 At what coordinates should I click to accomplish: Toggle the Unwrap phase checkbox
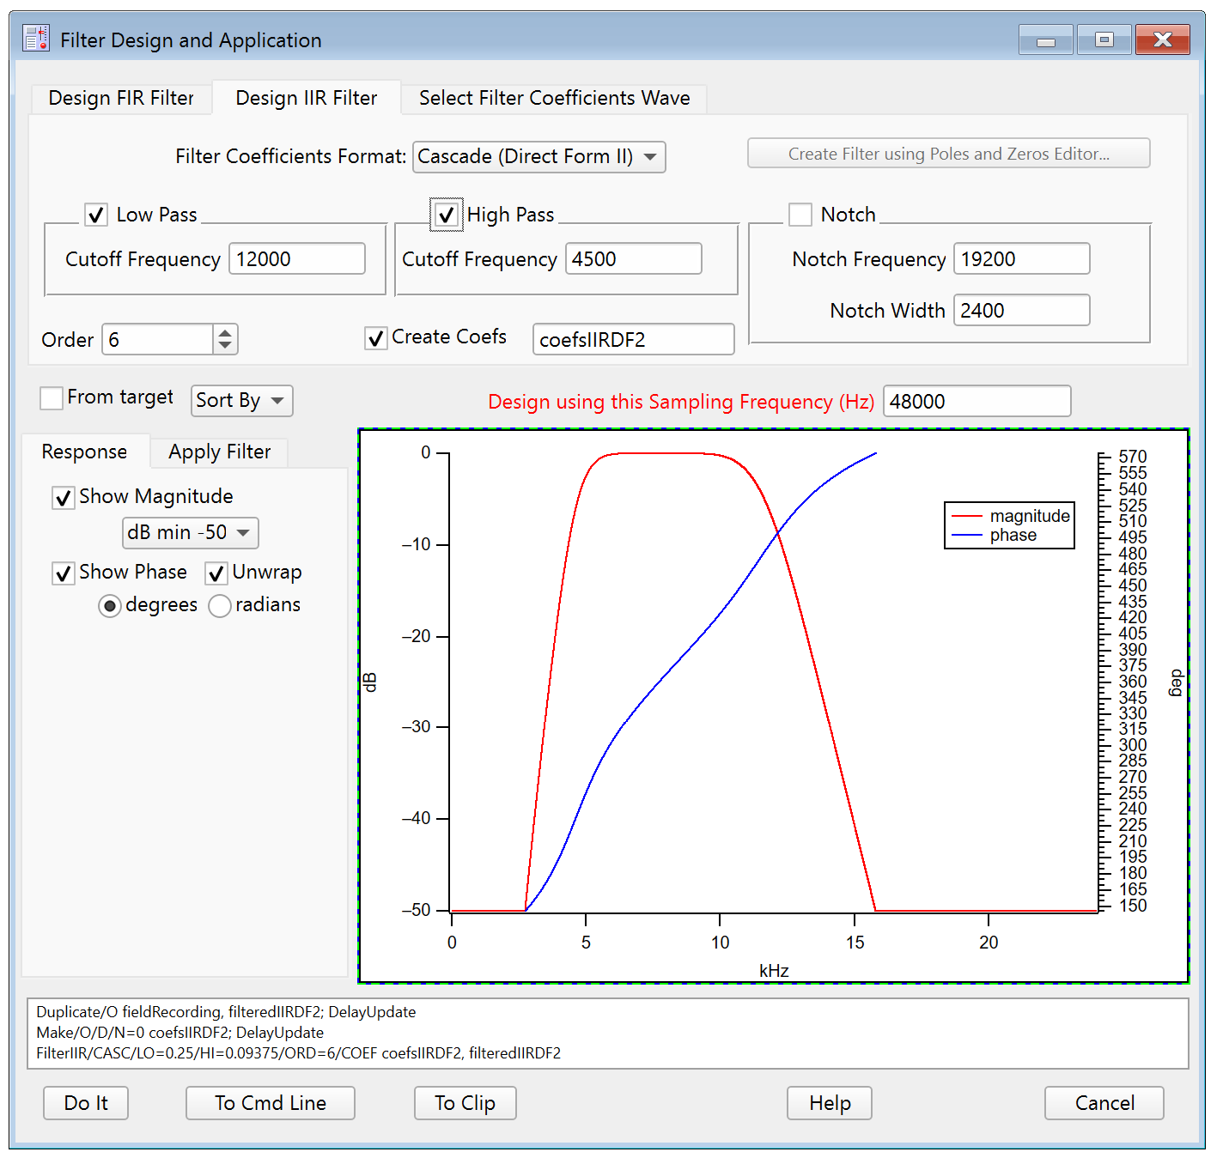tap(216, 573)
